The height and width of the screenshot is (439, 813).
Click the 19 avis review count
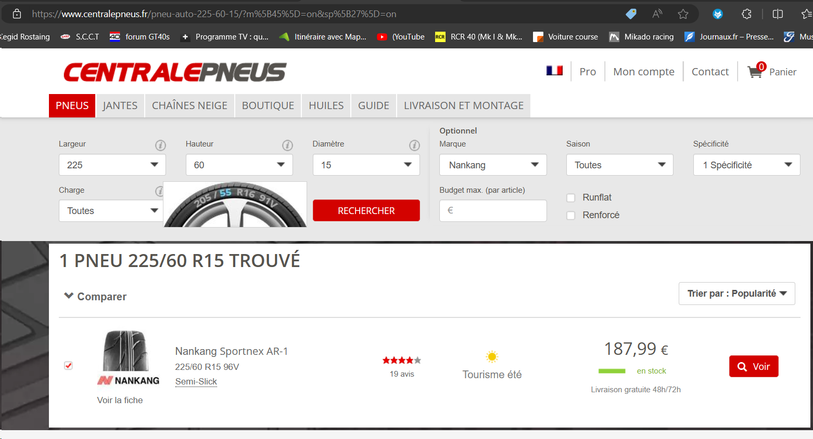402,374
